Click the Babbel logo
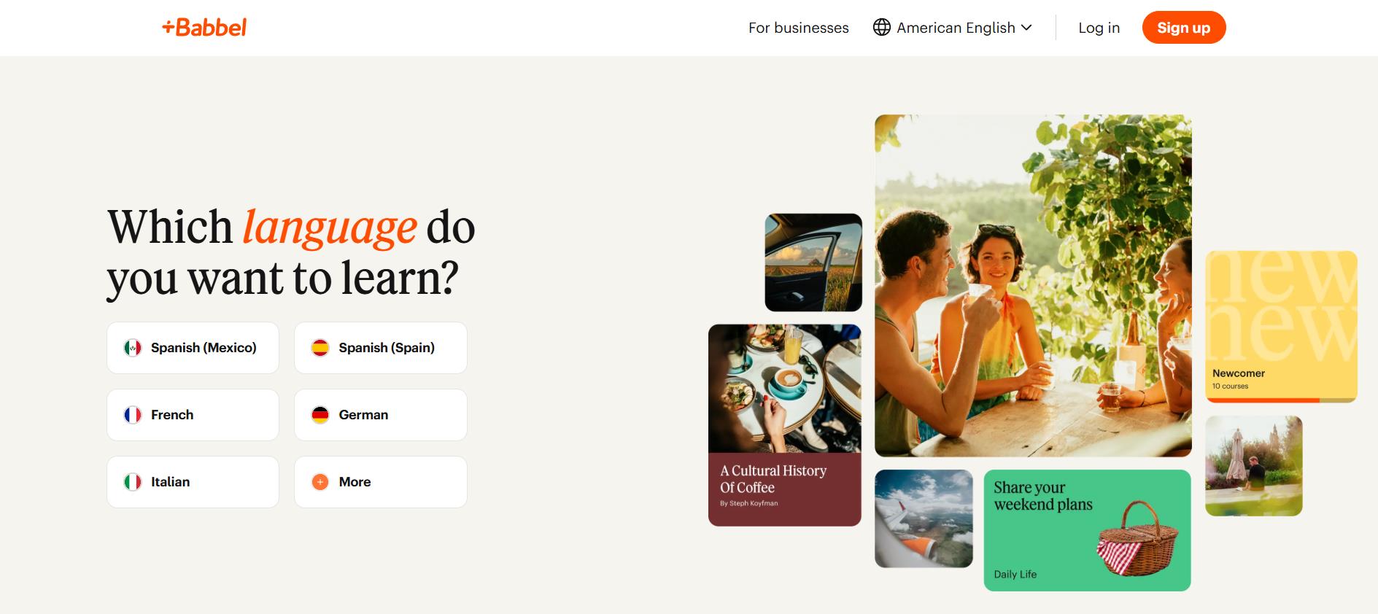The image size is (1378, 614). pyautogui.click(x=204, y=28)
